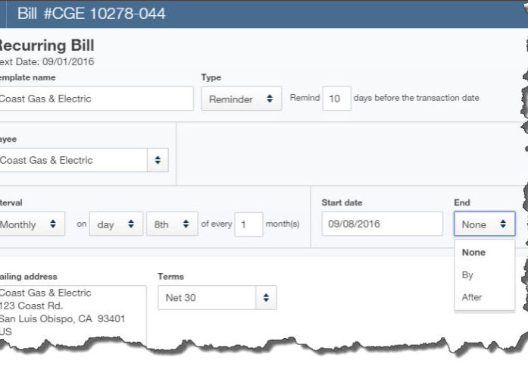Click the Payee dropdown arrow button
The image size is (528, 370).
coord(158,160)
